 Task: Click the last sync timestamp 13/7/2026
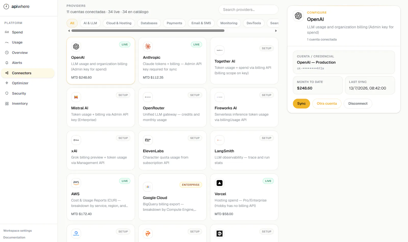pos(367,88)
